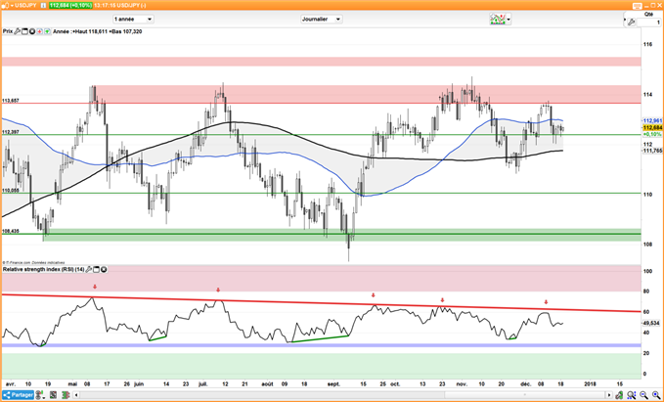Open the 'Journalier' timeframe dropdown

click(322, 19)
